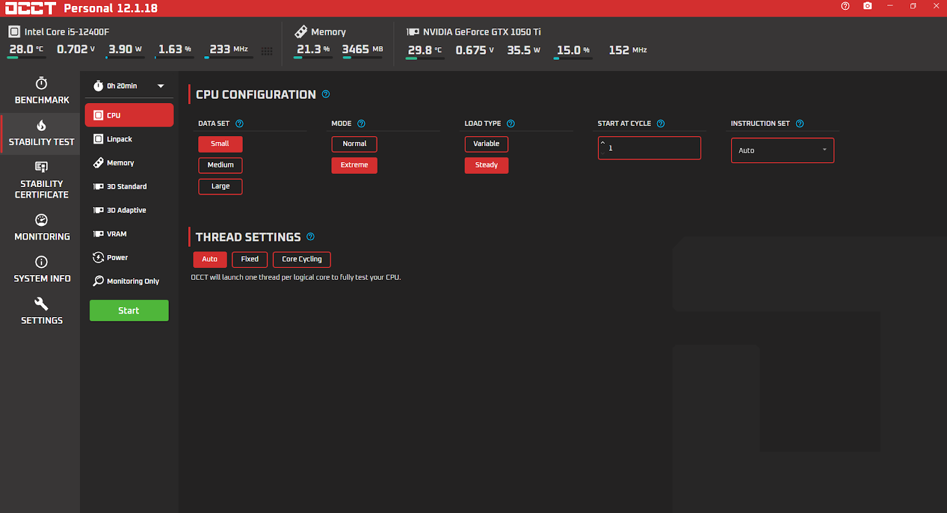Click the test duration stopwatch icon
This screenshot has width=947, height=513.
tap(98, 86)
